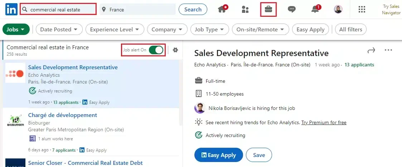This screenshot has height=167, width=402.
Task: Click the hiring trends lightbulb icon
Action: coord(198,122)
